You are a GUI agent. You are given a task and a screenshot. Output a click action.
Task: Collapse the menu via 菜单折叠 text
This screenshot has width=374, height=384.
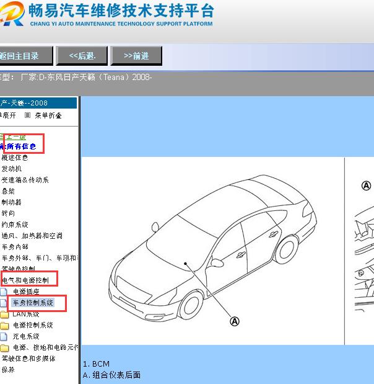[x=48, y=115]
